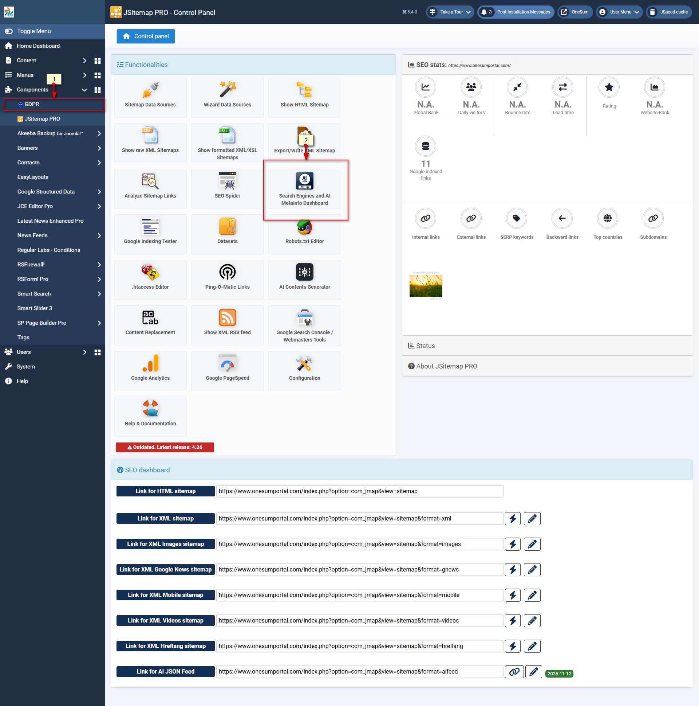This screenshot has width=699, height=706.
Task: Click the Control panel button
Action: pyautogui.click(x=146, y=36)
